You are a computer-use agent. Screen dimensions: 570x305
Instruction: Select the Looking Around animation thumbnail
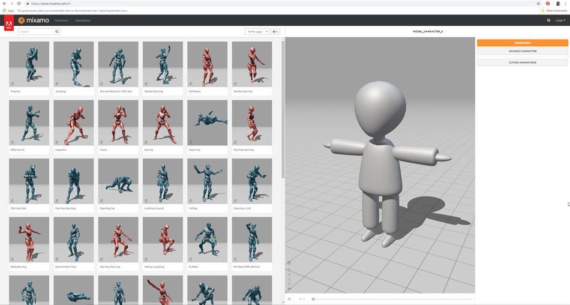(x=163, y=181)
